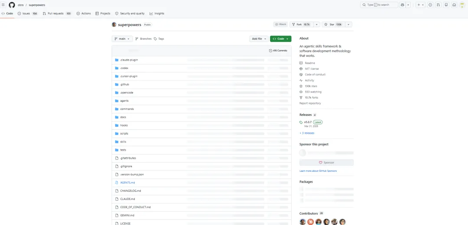Image resolution: width=468 pixels, height=225 pixels.
Task: Open the Copilot dropdown arrow in header
Action: (x=408, y=5)
